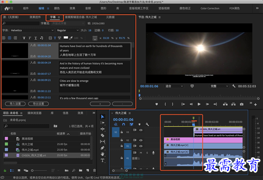Click the Add Marker button in program monitor
The image size is (263, 180).
pos(157,104)
